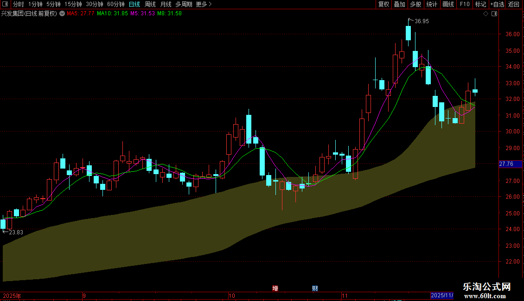Click the M5: 31.53 indicator label
Image resolution: width=524 pixels, height=301 pixels.
point(143,13)
